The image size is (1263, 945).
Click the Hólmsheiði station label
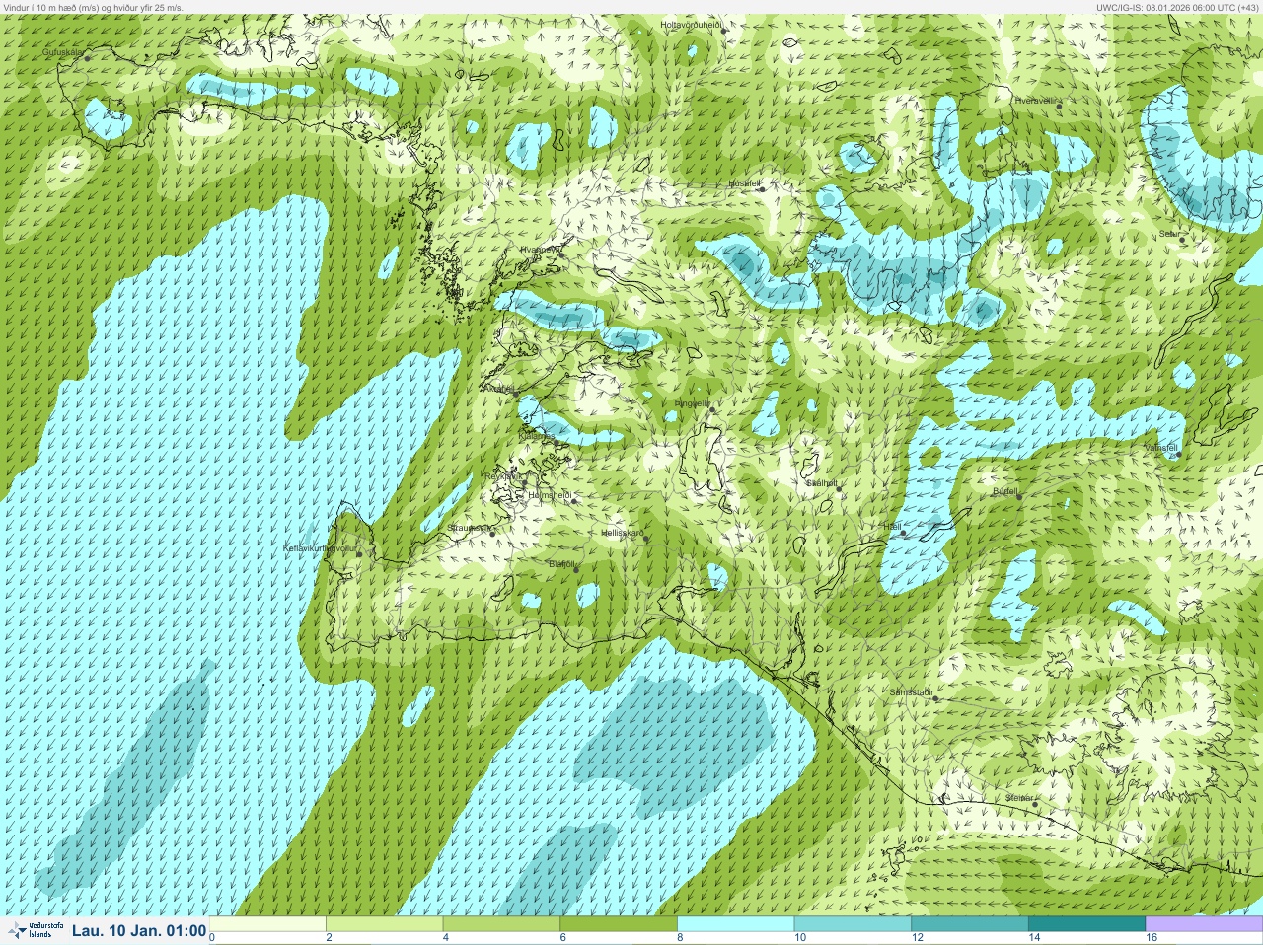tap(550, 495)
